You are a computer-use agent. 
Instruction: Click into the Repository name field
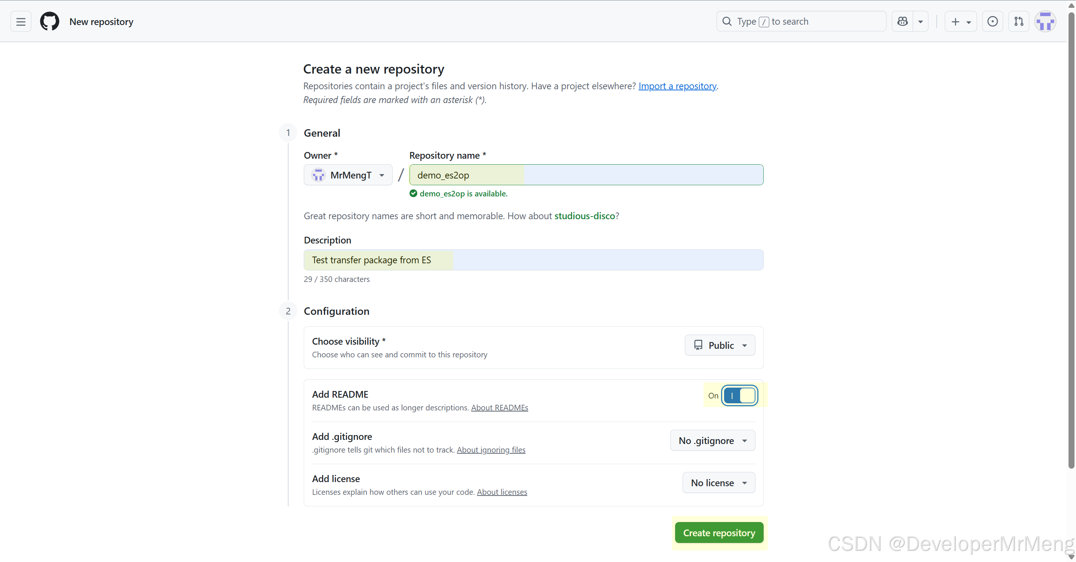click(x=585, y=175)
